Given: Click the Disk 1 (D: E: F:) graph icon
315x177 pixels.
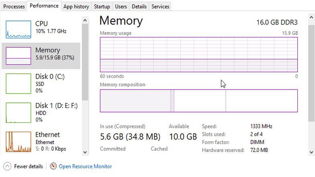Looking at the screenshot, I should (x=18, y=112).
